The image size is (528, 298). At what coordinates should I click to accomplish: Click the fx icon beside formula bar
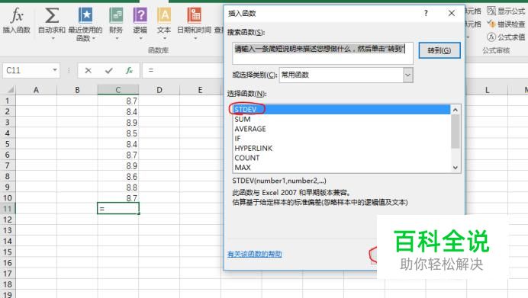click(129, 71)
